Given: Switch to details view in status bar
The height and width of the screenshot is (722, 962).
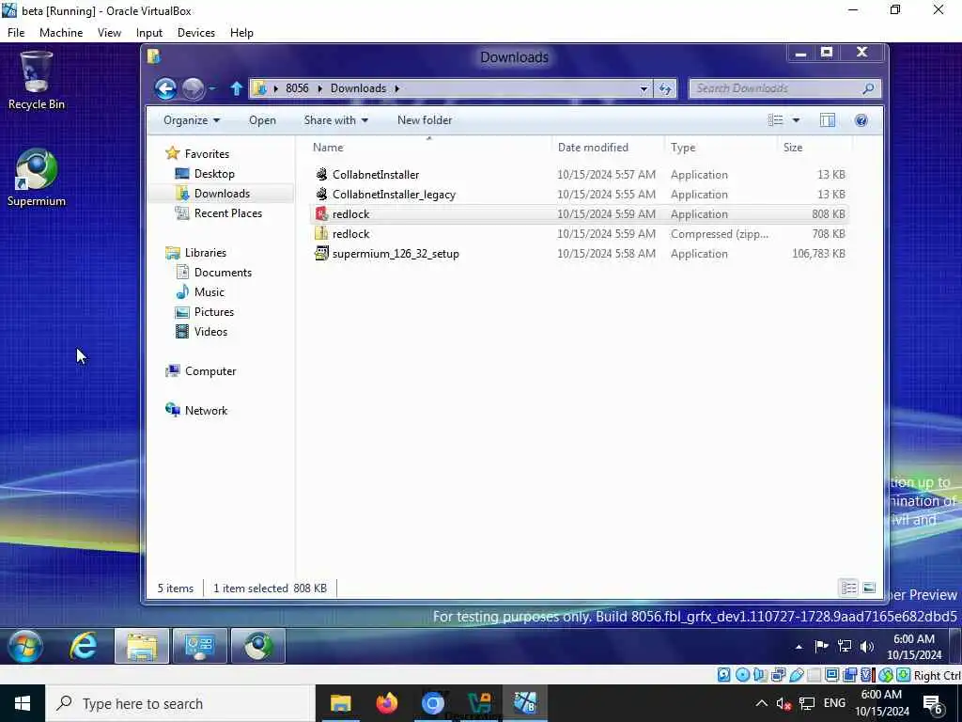Looking at the screenshot, I should (x=848, y=589).
